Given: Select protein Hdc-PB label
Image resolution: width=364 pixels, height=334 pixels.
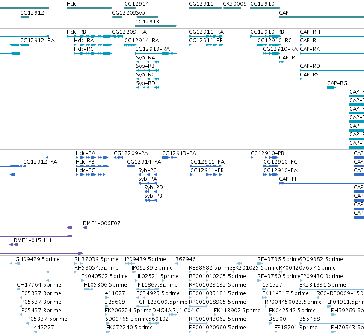Looking at the screenshot, I should [x=85, y=162].
